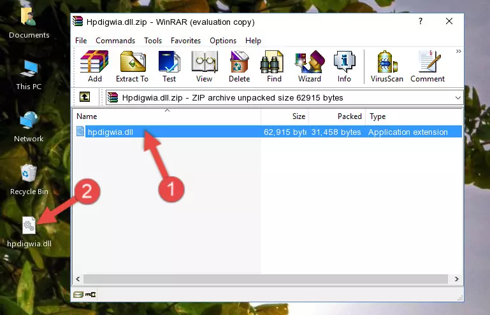Click the password key icon in status bar
This screenshot has width=490, height=315.
pos(90,294)
